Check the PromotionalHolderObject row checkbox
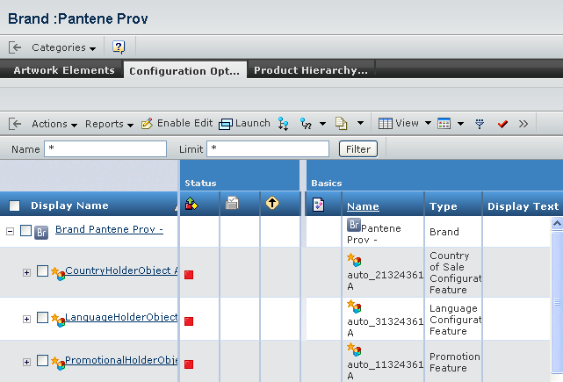 42,360
